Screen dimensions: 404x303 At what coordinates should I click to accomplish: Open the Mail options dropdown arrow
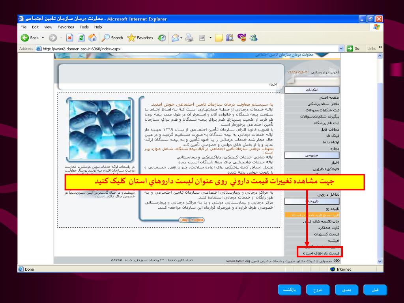(181, 38)
